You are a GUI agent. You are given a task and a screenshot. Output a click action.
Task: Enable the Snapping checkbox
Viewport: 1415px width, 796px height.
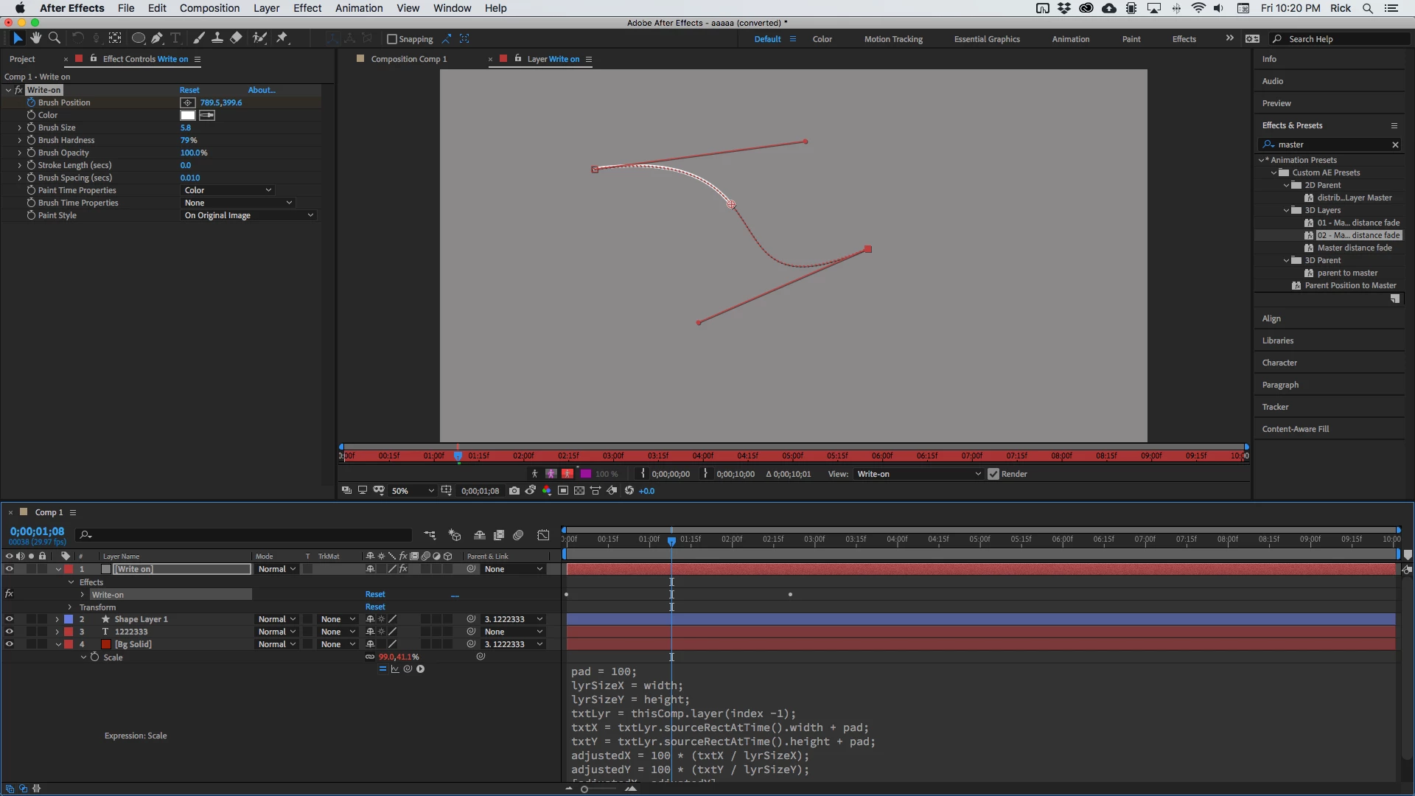click(392, 39)
